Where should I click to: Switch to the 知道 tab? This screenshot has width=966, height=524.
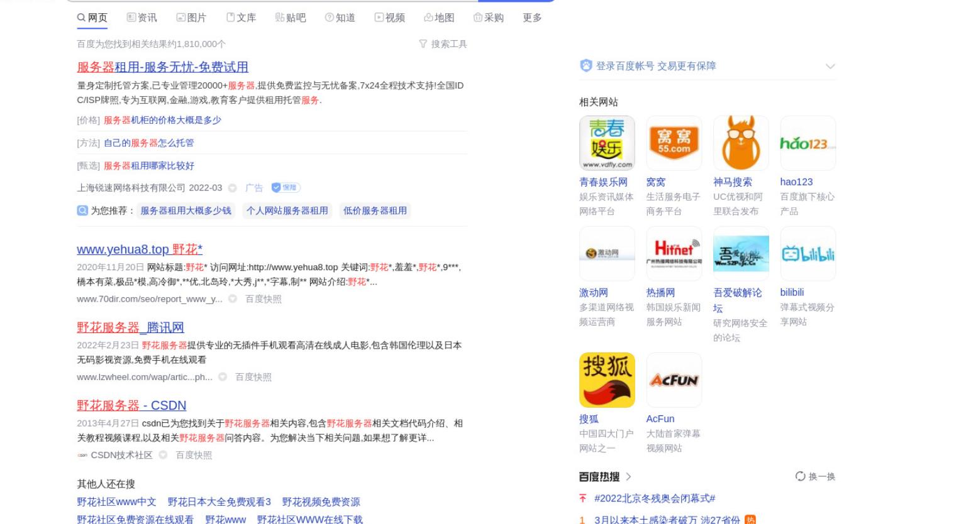[x=340, y=18]
